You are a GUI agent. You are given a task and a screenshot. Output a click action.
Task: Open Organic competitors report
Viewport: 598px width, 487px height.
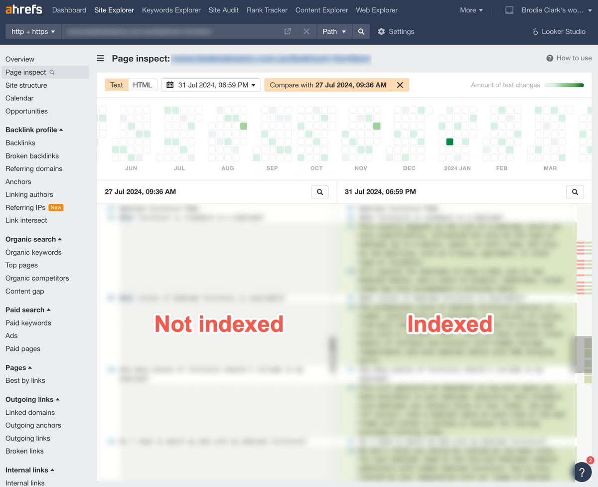click(x=37, y=279)
